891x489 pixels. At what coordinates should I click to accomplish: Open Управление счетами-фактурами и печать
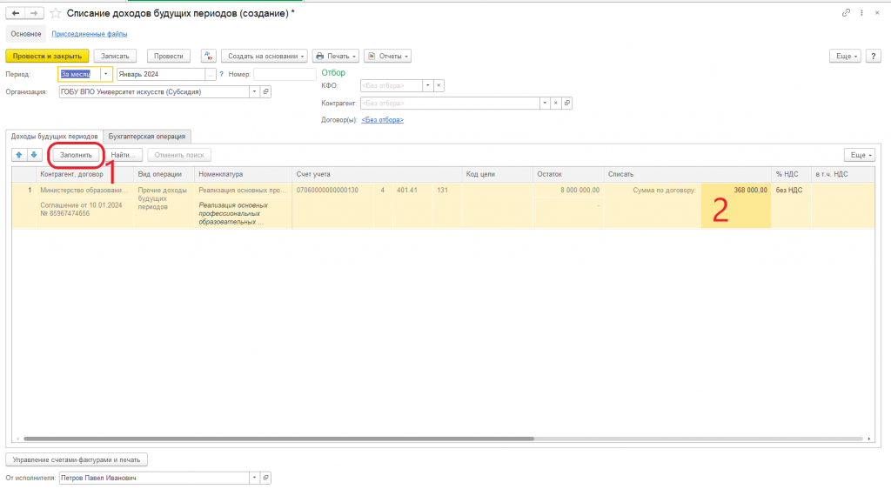pyautogui.click(x=77, y=459)
